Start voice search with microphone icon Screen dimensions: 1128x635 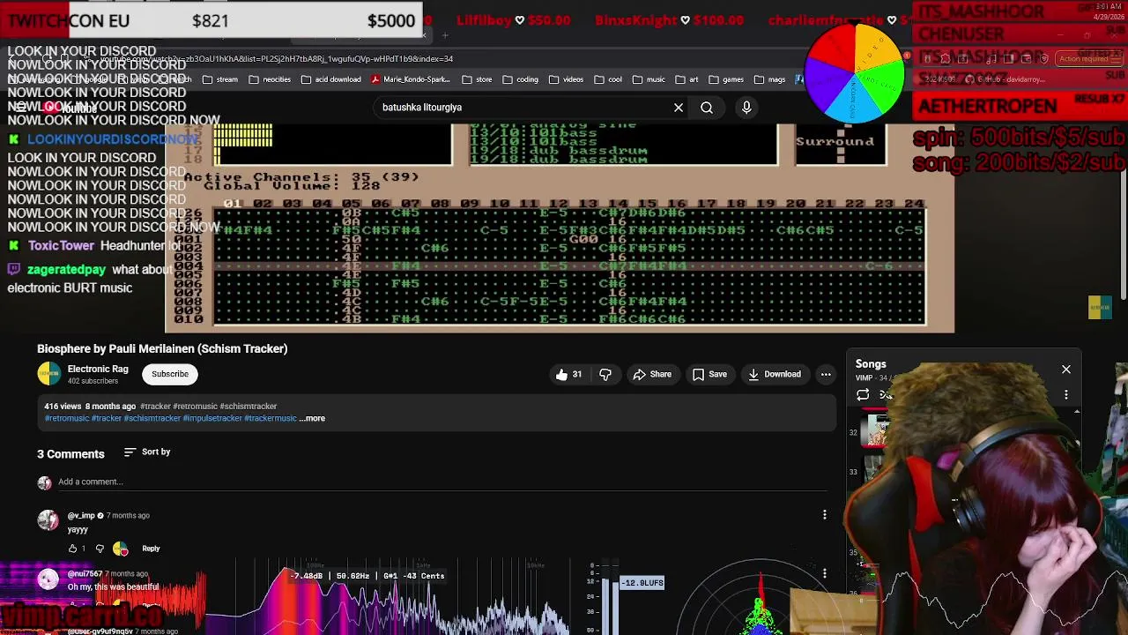746,108
